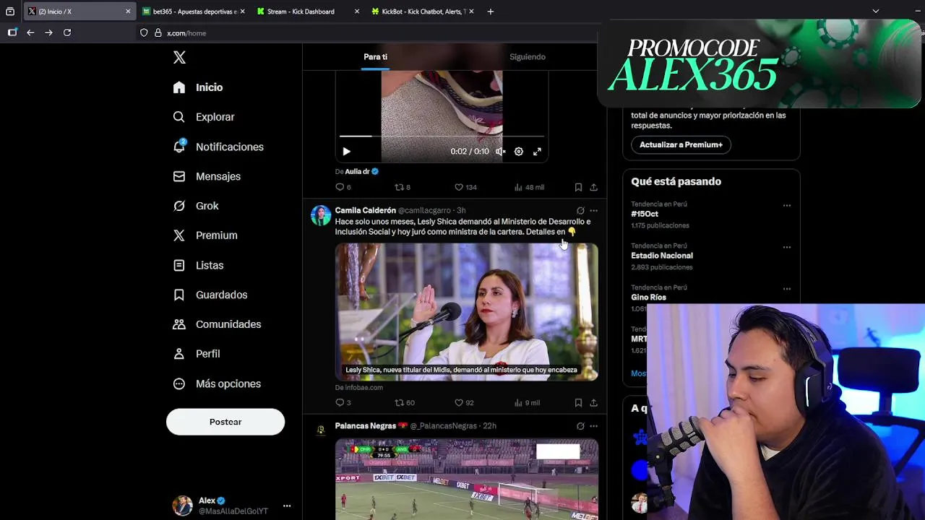Image resolution: width=925 pixels, height=520 pixels.
Task: Click Actualizar a Premium+ button
Action: click(681, 144)
